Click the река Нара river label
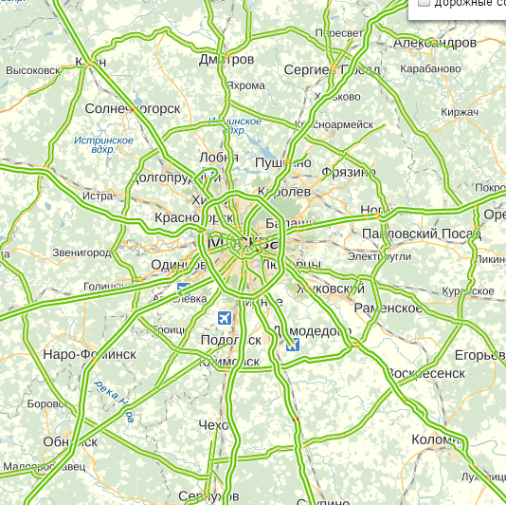 point(115,402)
